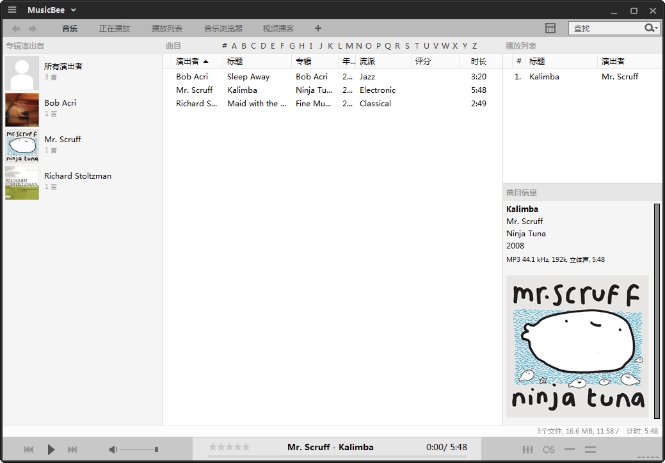This screenshot has height=463, width=665.
Task: Set rating stars for current track
Action: pos(229,447)
